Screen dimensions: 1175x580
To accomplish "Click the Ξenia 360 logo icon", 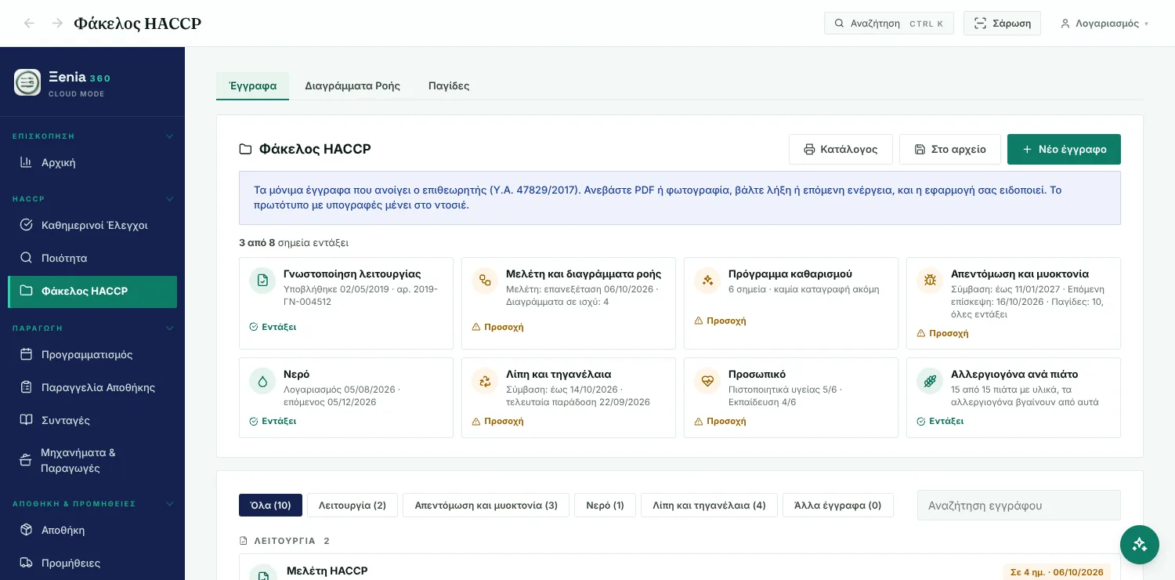I will pyautogui.click(x=27, y=82).
